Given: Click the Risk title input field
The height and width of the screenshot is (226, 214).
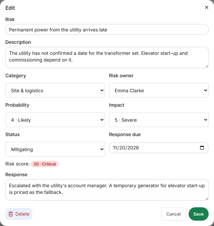Looking at the screenshot, I should [107, 30].
